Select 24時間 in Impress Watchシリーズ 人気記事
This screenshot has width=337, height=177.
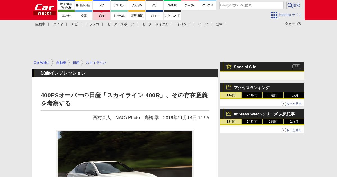pos(252,122)
